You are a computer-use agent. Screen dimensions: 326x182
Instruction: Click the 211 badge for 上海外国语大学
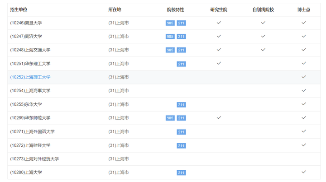coord(181,132)
